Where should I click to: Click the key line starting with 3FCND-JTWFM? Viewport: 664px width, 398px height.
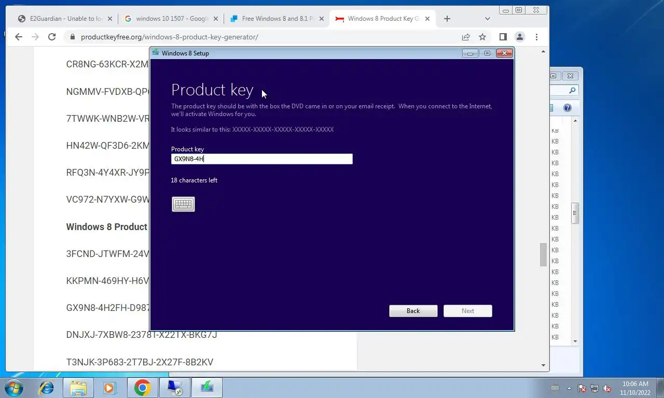(107, 254)
